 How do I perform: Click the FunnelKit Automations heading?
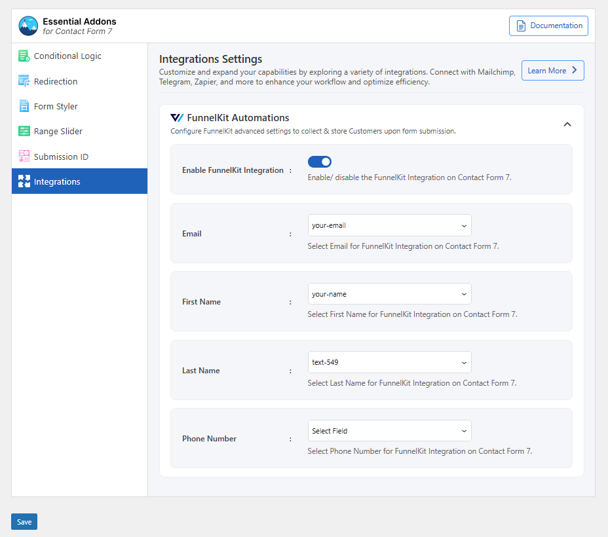tap(238, 118)
